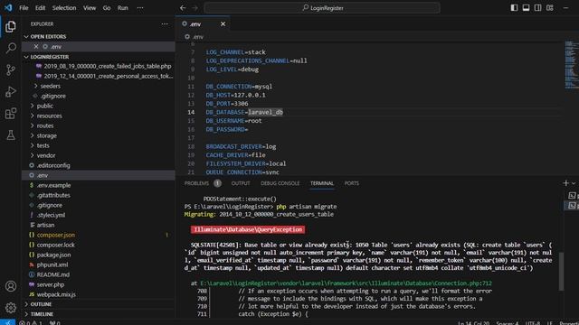Go forward with the right navigation arrow
This screenshot has height=325, width=579.
[x=195, y=8]
